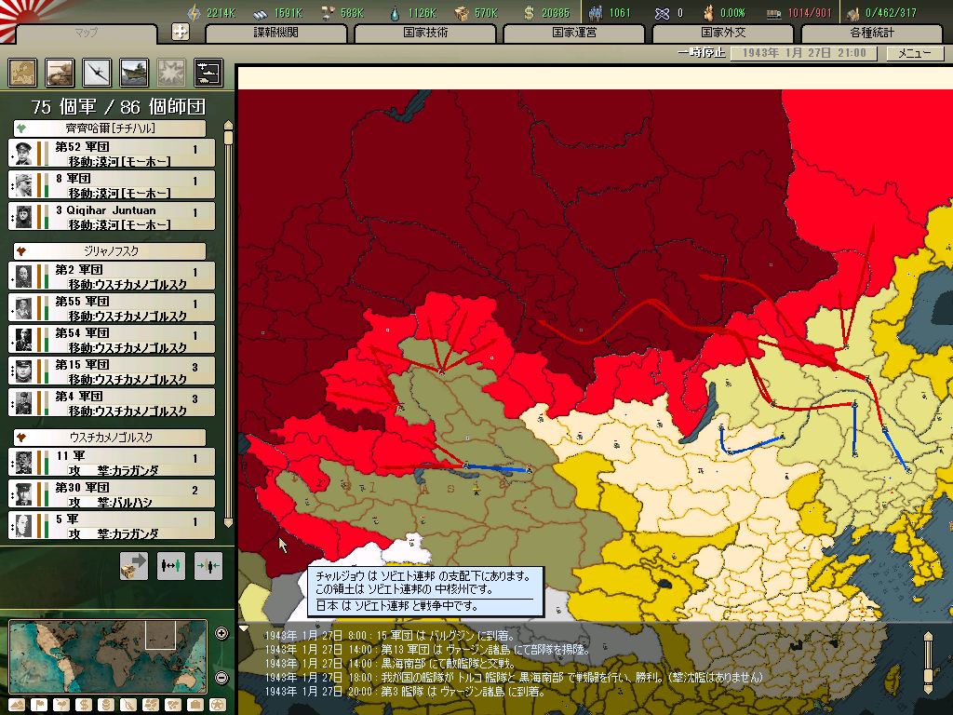Viewport: 953px width, 715px height.
Task: Show air units list with plane icon
Action: pyautogui.click(x=97, y=73)
